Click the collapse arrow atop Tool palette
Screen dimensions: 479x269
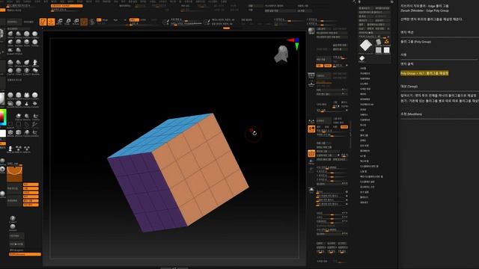355,1
